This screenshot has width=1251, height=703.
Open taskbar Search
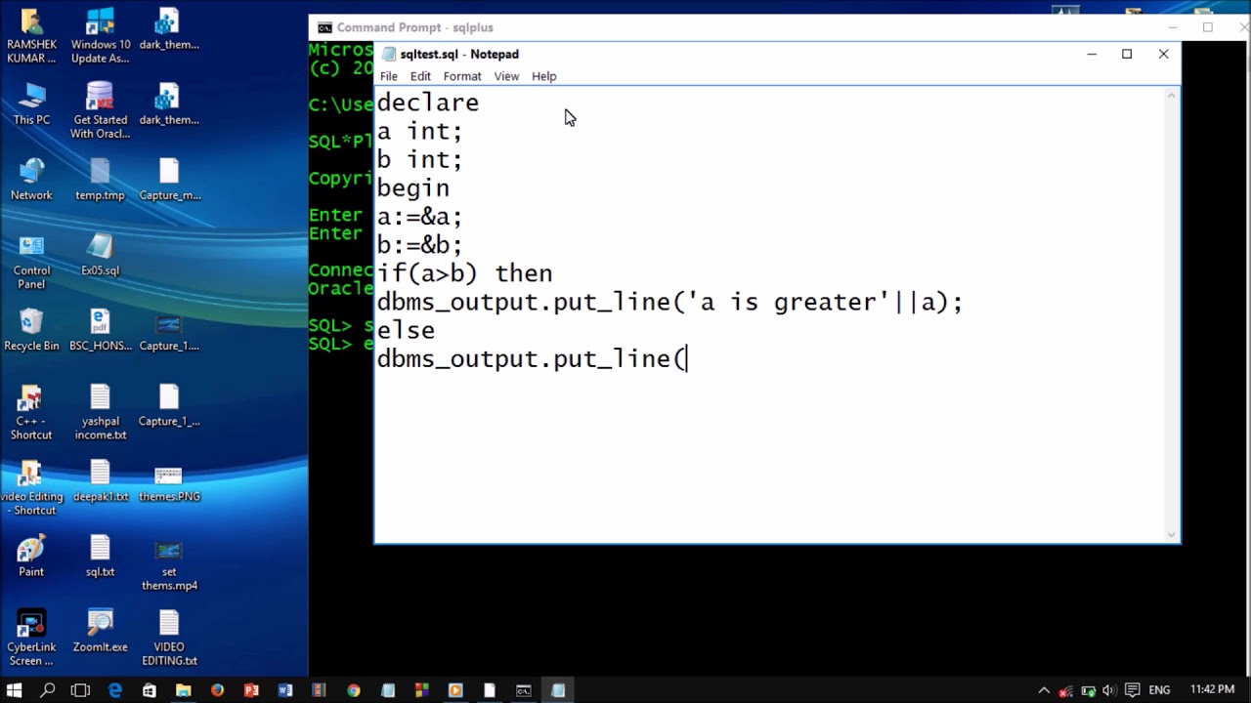(x=48, y=690)
